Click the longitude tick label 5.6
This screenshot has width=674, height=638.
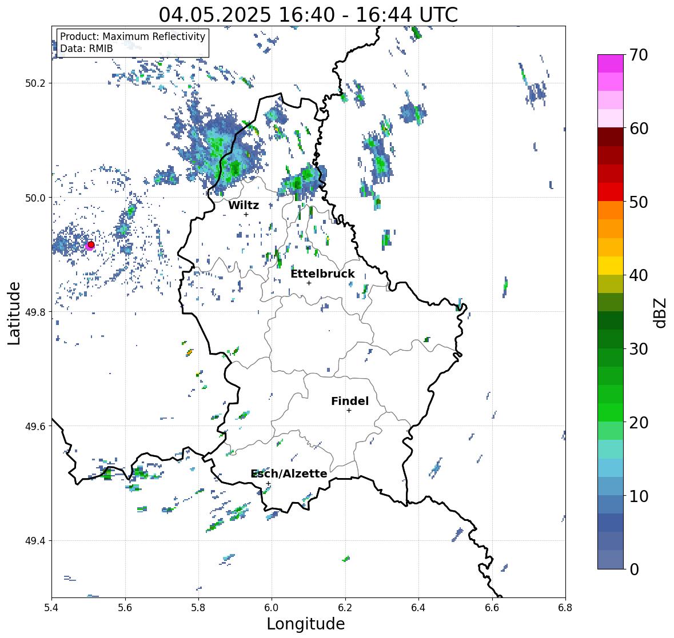pos(125,608)
